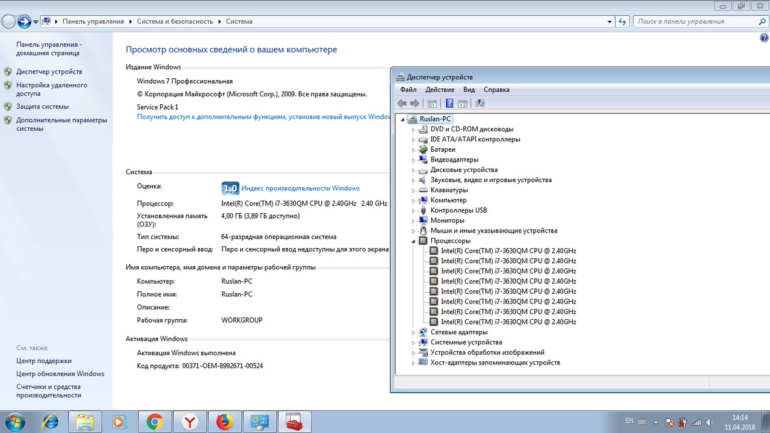This screenshot has height=433, width=770.
Task: Click the network signal tray icon
Action: (x=696, y=422)
